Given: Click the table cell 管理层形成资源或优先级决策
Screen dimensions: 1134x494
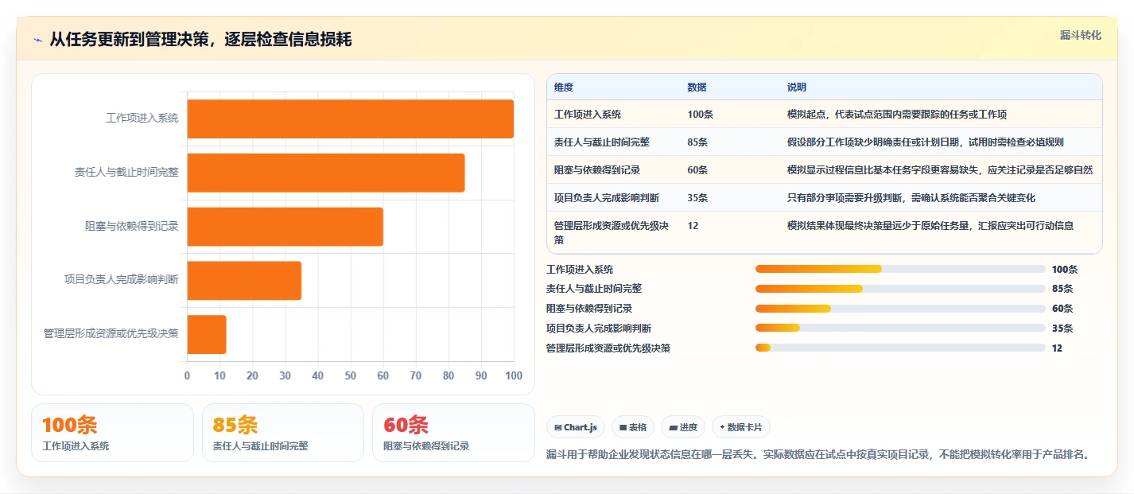Looking at the screenshot, I should 612,232.
